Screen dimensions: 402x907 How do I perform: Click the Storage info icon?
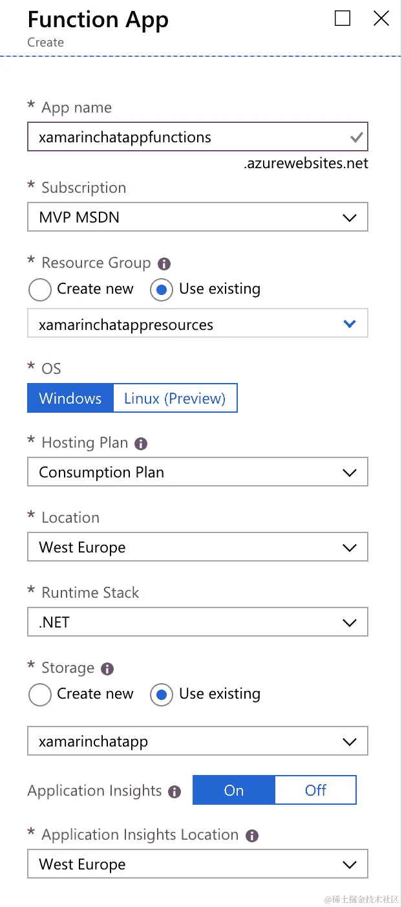(x=107, y=669)
